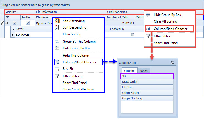Choose Hide This Column from menu
Viewport: 204px width, 121px height.
tap(76, 55)
